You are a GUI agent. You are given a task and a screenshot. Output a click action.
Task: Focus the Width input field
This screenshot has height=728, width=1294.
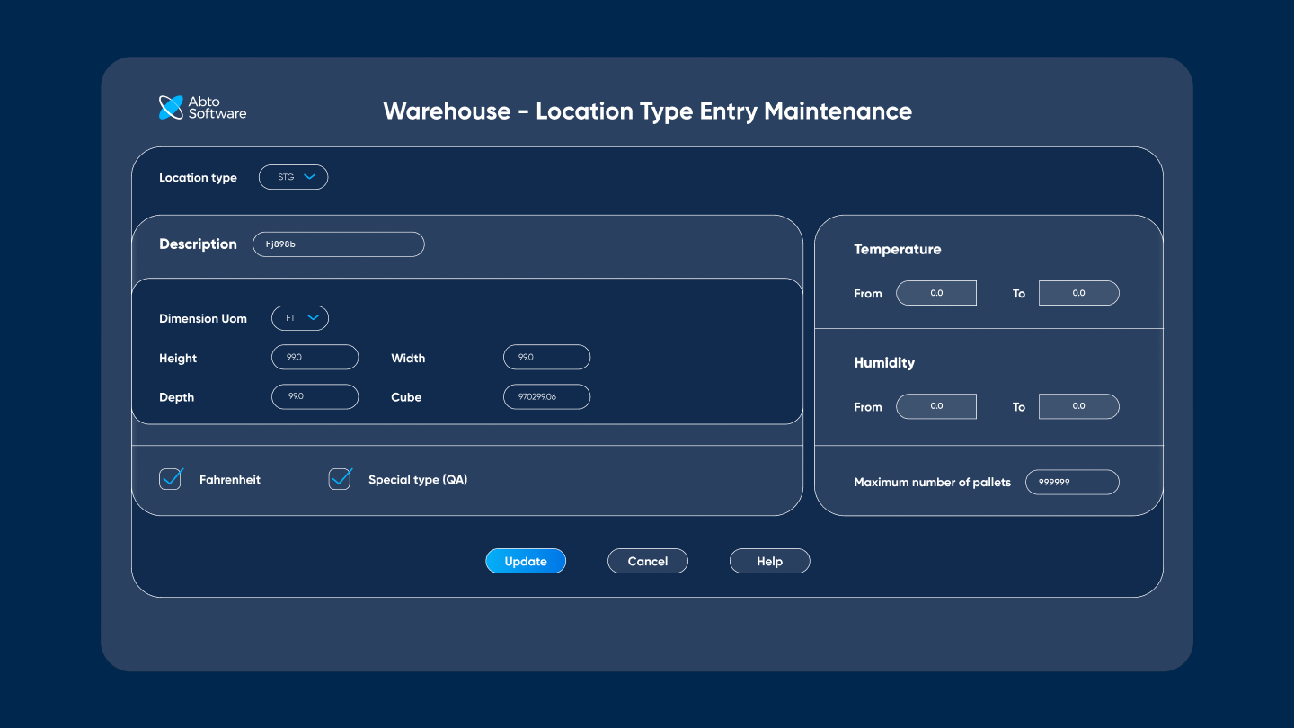(x=546, y=358)
